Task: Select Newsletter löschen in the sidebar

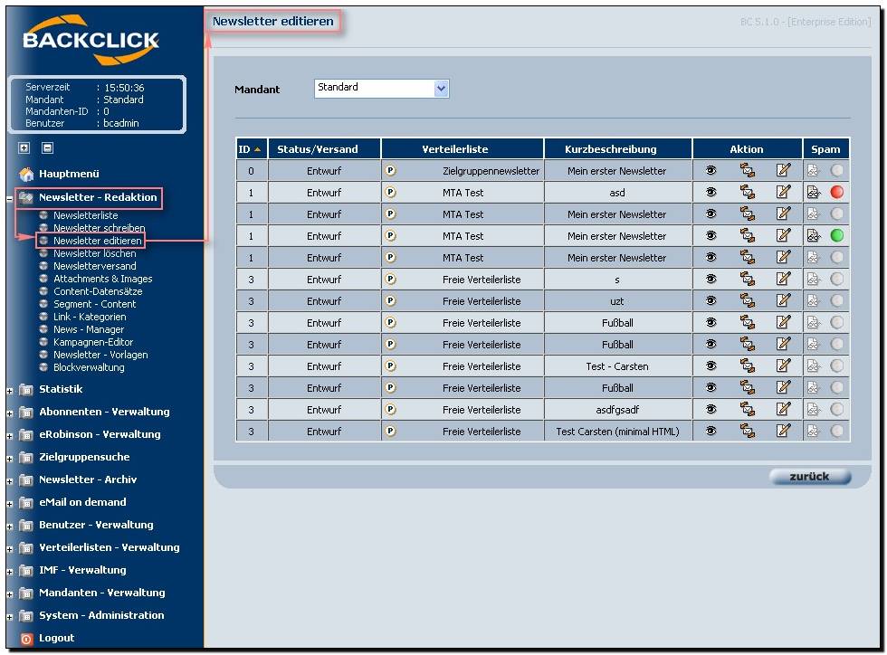Action: [94, 253]
